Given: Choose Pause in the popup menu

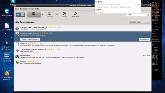Looking at the screenshot, I should point(118,2).
